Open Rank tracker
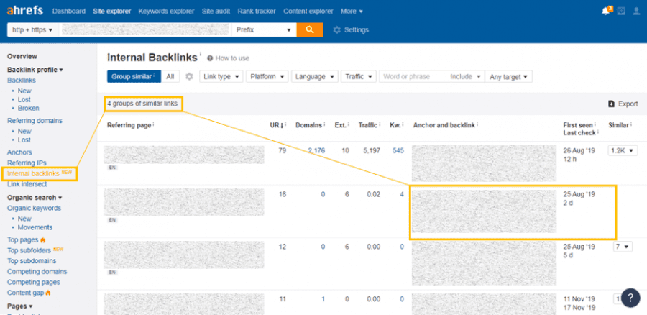 257,11
